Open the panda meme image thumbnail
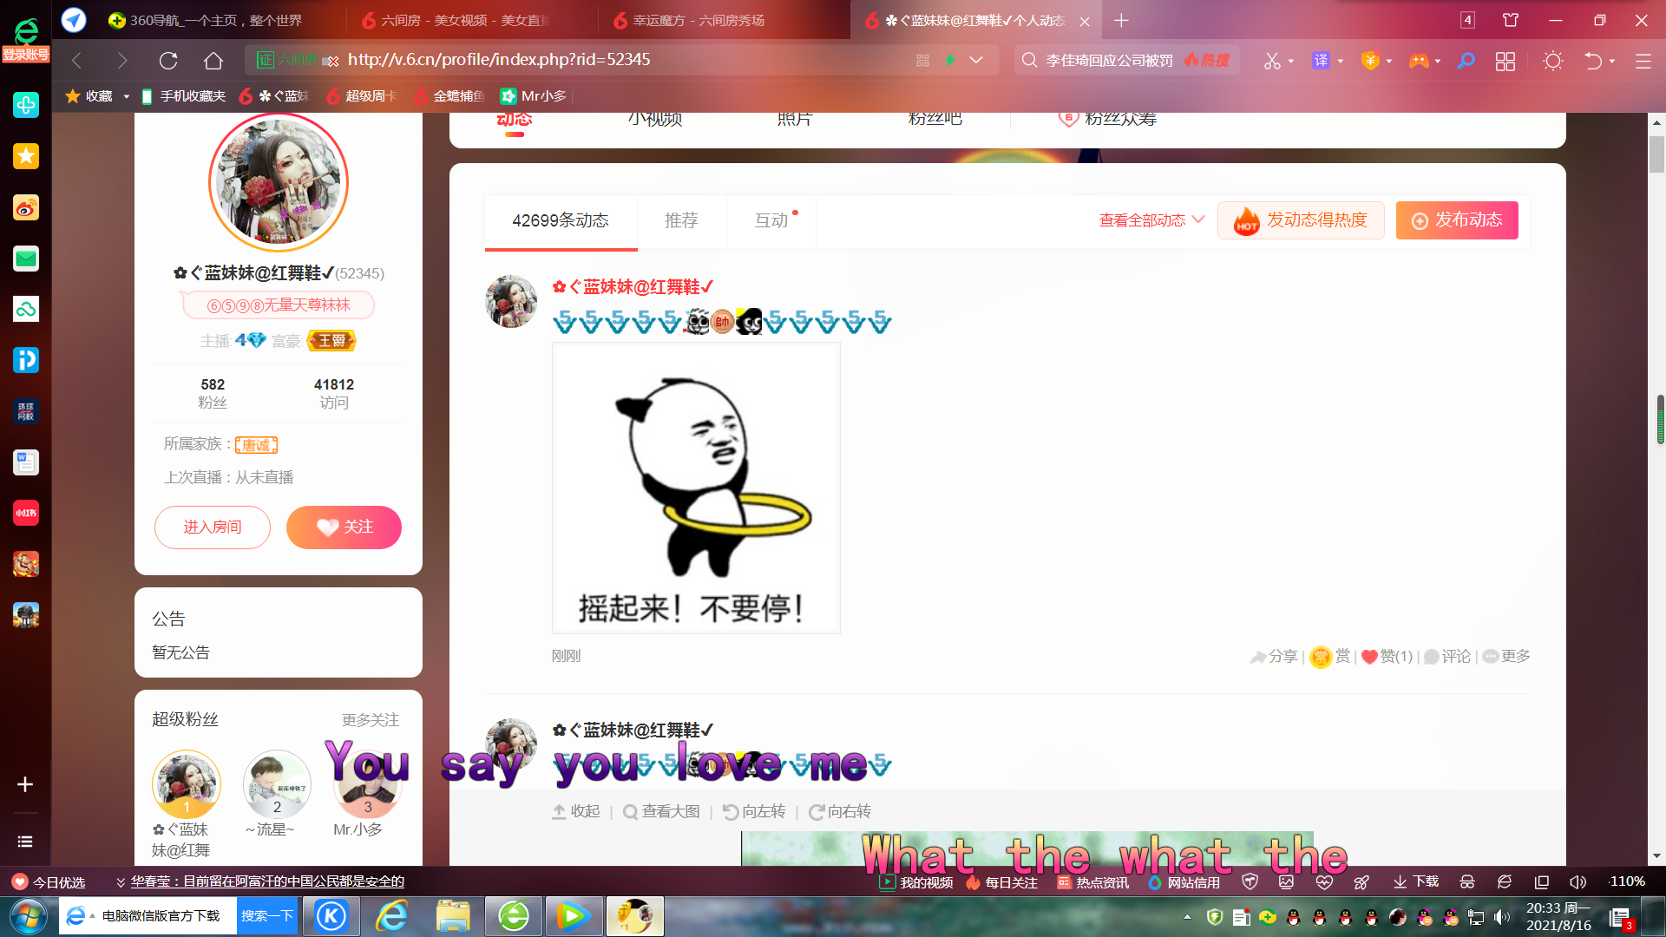1666x937 pixels. (x=696, y=488)
